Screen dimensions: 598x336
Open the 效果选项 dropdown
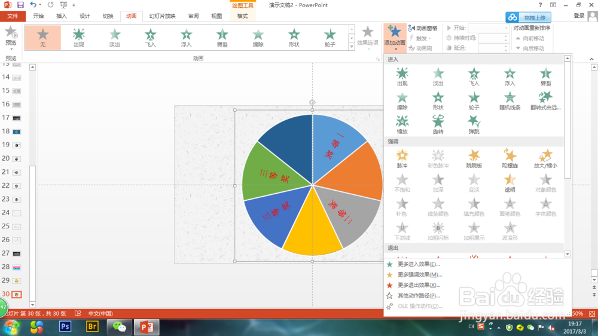[x=367, y=38]
